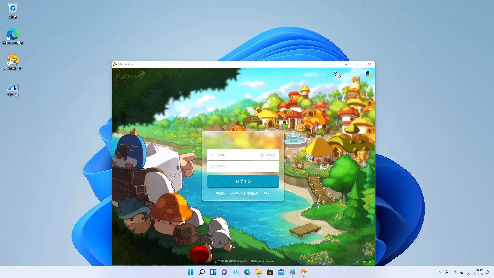Open the clock and date 20:19
This screenshot has width=494, height=278.
tap(475, 272)
